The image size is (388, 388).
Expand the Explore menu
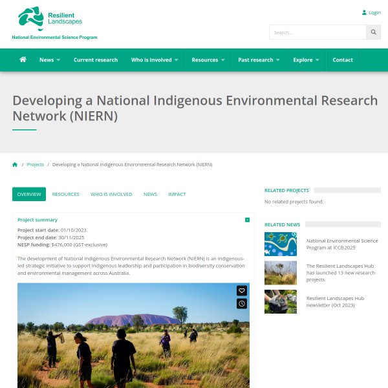click(306, 60)
